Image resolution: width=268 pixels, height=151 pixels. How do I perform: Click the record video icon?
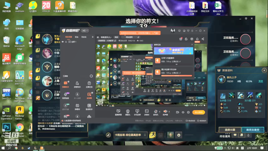[178, 112]
